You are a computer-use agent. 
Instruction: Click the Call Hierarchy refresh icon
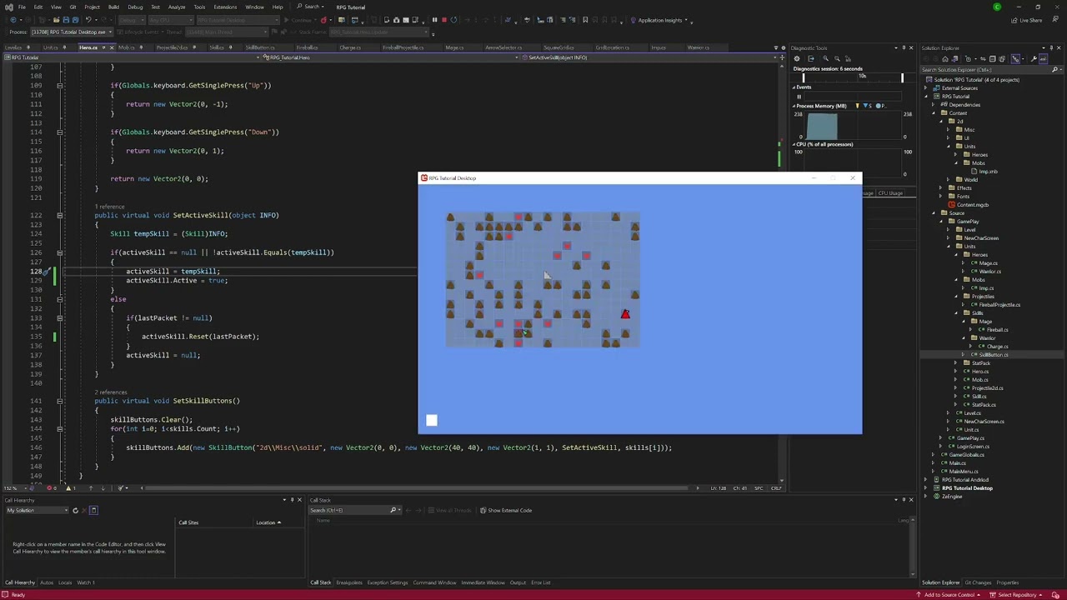[75, 510]
